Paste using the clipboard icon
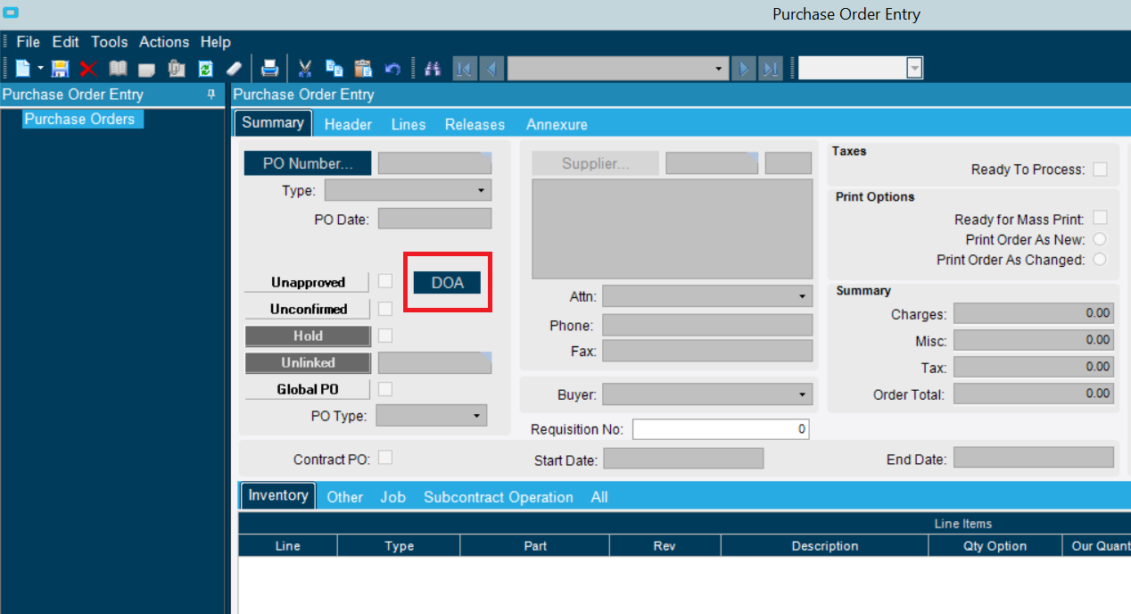Screen dimensions: 1131x614 363,68
